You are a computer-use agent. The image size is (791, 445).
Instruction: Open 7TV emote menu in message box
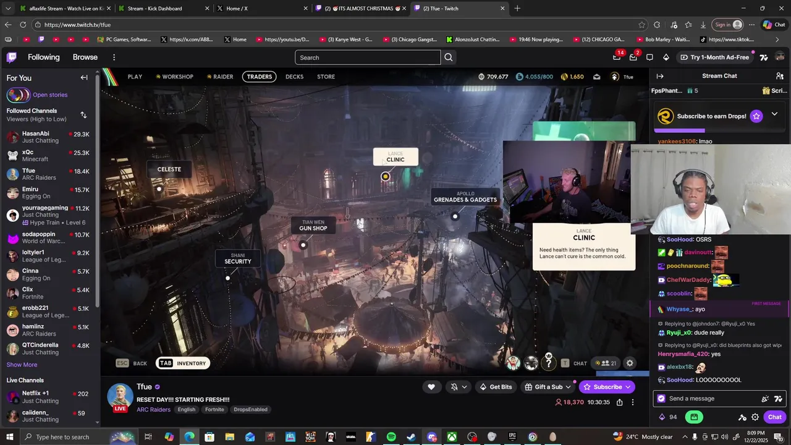click(x=778, y=399)
